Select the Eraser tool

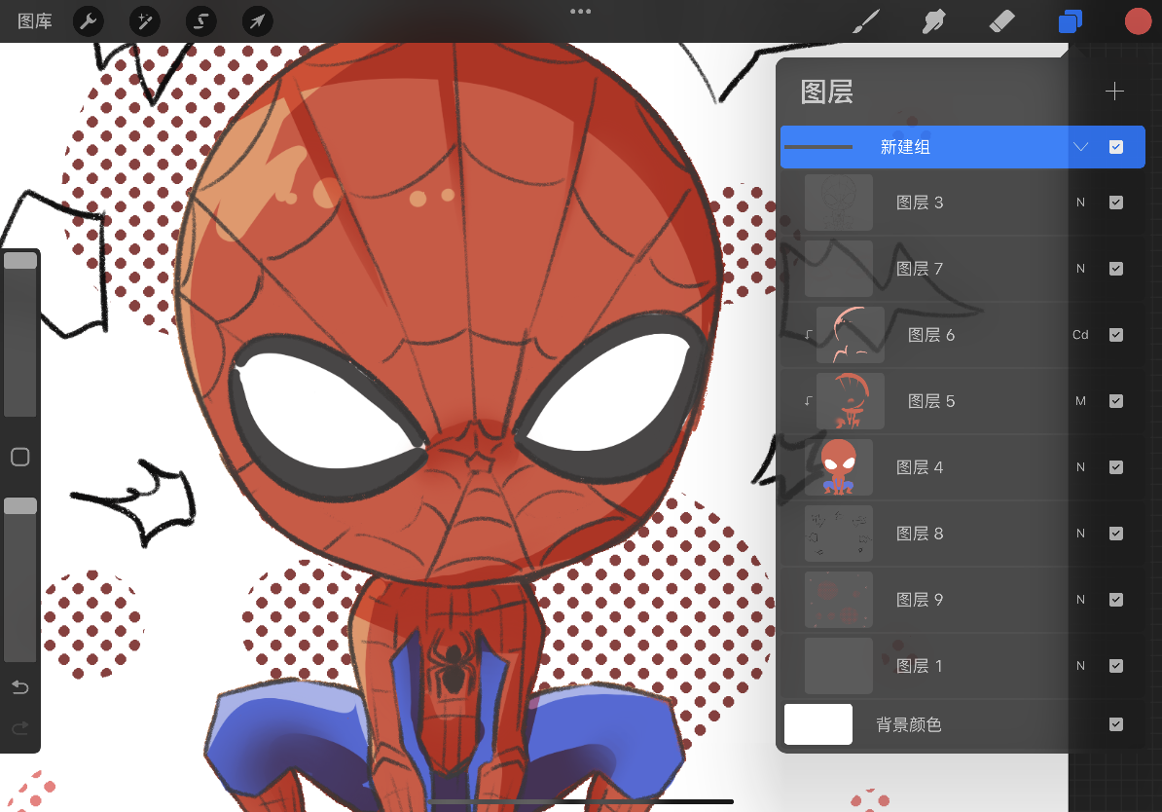1002,21
